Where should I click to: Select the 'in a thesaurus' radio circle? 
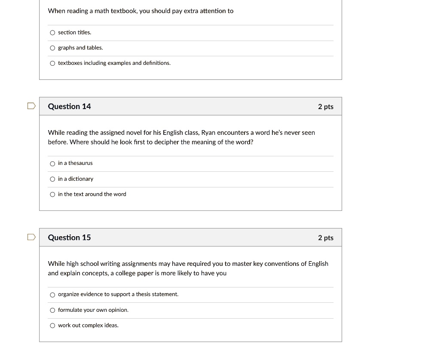tap(52, 164)
